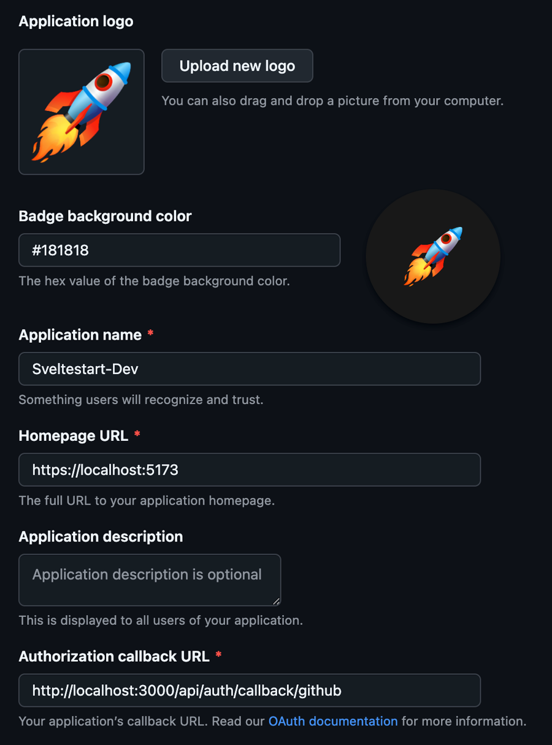552x745 pixels.
Task: Select the rocket application logo thumbnail
Action: [82, 112]
